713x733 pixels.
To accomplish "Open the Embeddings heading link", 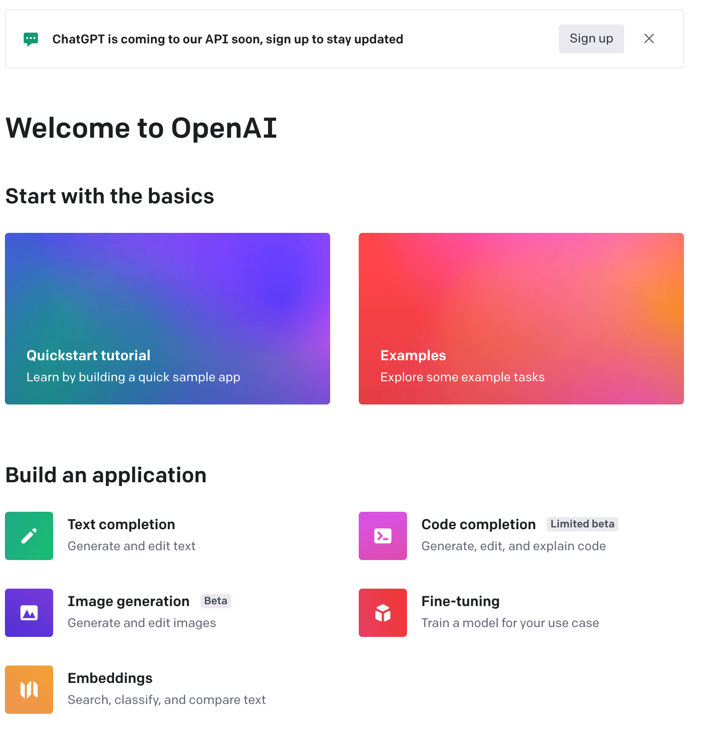I will click(110, 678).
